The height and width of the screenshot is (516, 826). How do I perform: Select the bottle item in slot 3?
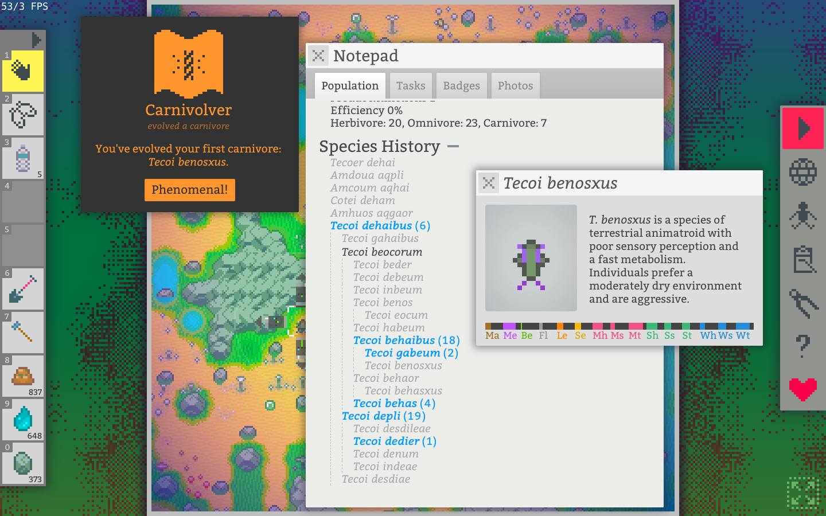click(23, 158)
